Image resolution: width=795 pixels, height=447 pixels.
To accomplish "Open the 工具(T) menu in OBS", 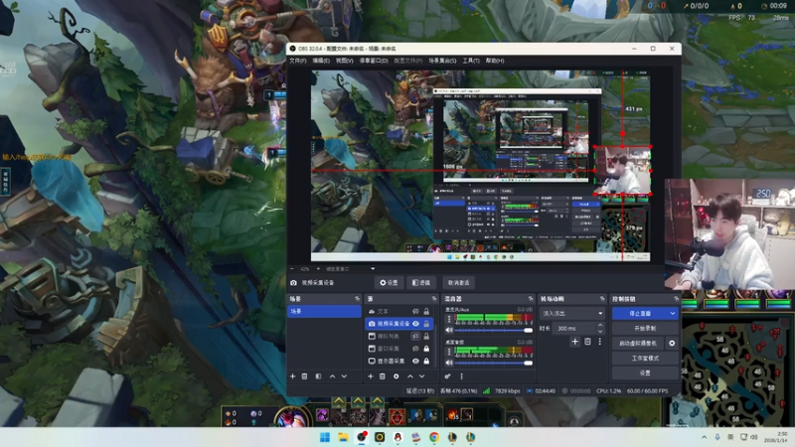I will 471,61.
